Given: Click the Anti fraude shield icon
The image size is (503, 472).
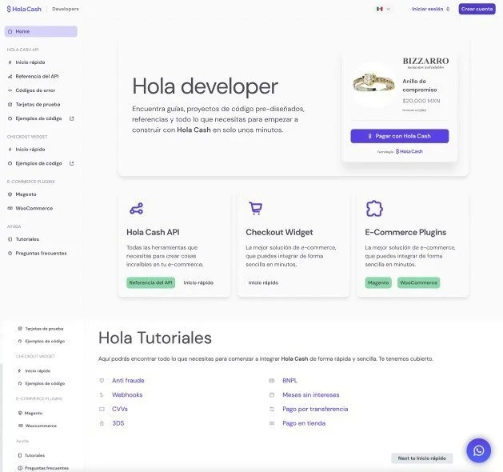Looking at the screenshot, I should (102, 381).
